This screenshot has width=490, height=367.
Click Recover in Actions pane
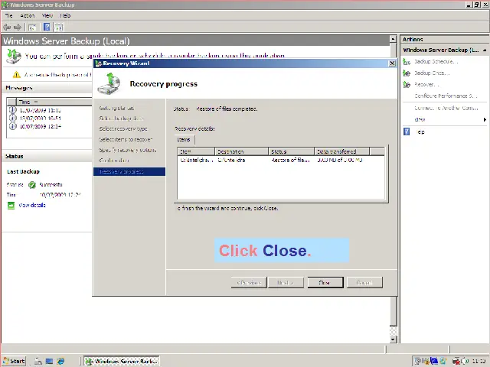(426, 85)
